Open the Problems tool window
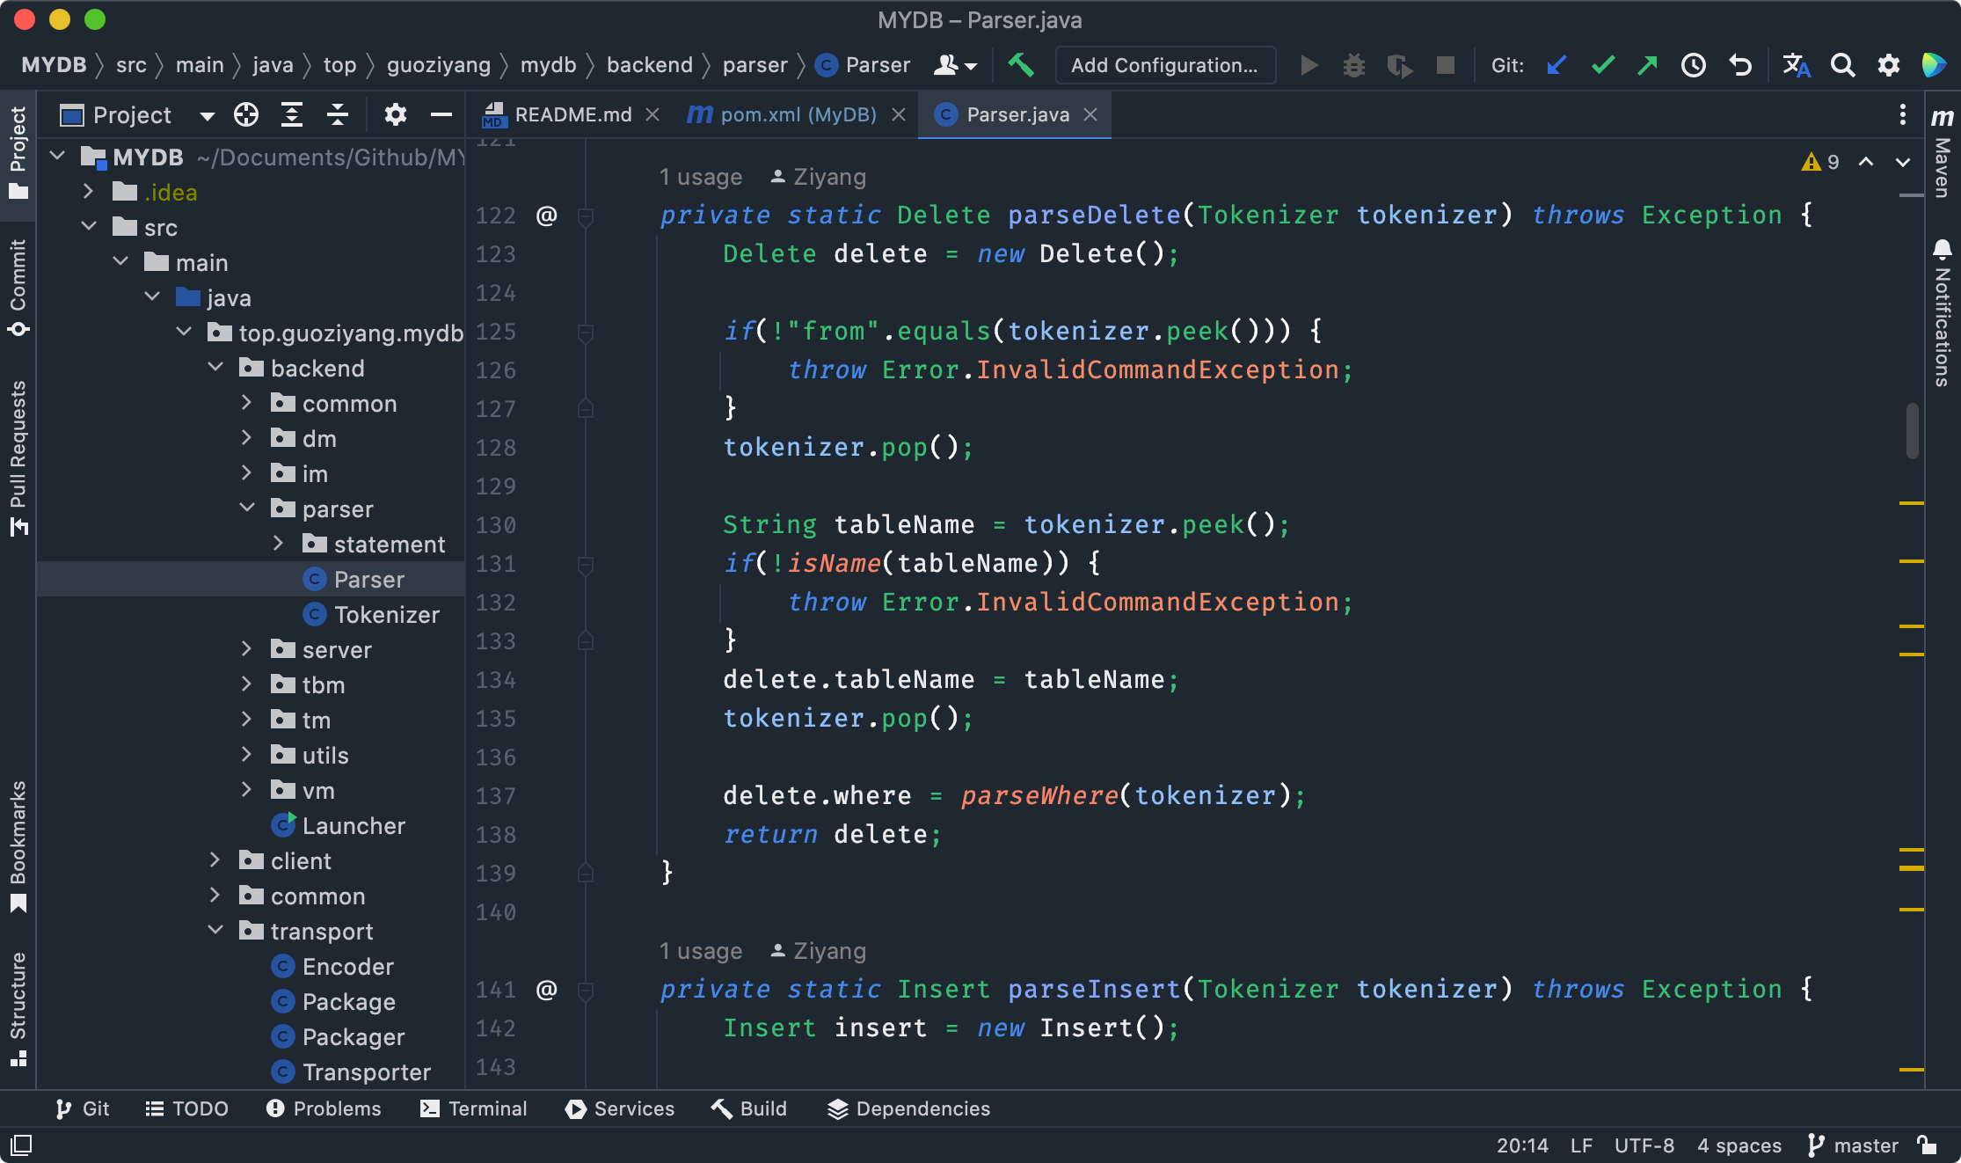1961x1163 pixels. (324, 1108)
